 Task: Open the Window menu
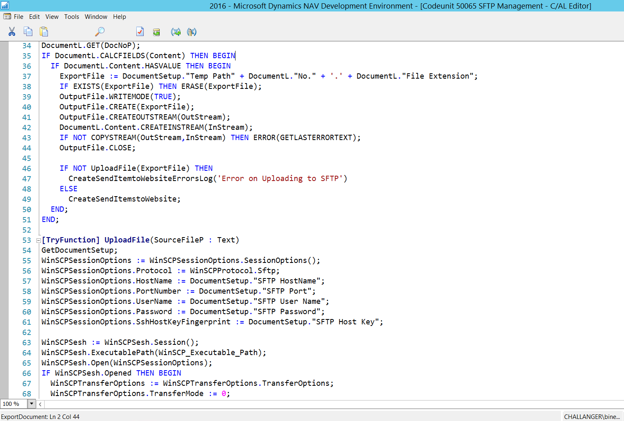click(96, 17)
